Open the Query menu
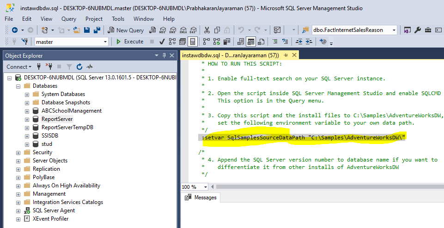 pos(69,18)
